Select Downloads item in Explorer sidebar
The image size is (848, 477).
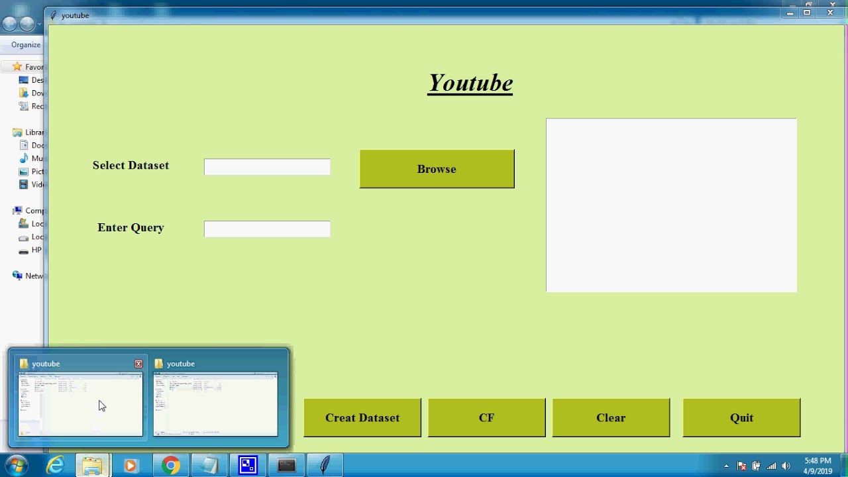(x=31, y=93)
